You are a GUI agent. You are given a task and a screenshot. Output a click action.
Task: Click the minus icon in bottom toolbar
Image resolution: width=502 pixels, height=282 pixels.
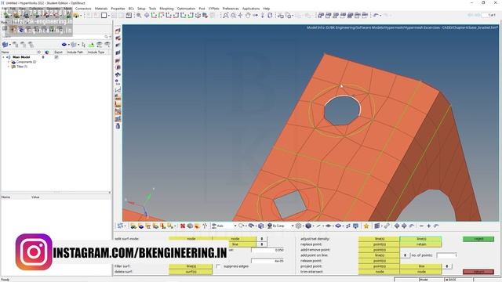click(421, 226)
